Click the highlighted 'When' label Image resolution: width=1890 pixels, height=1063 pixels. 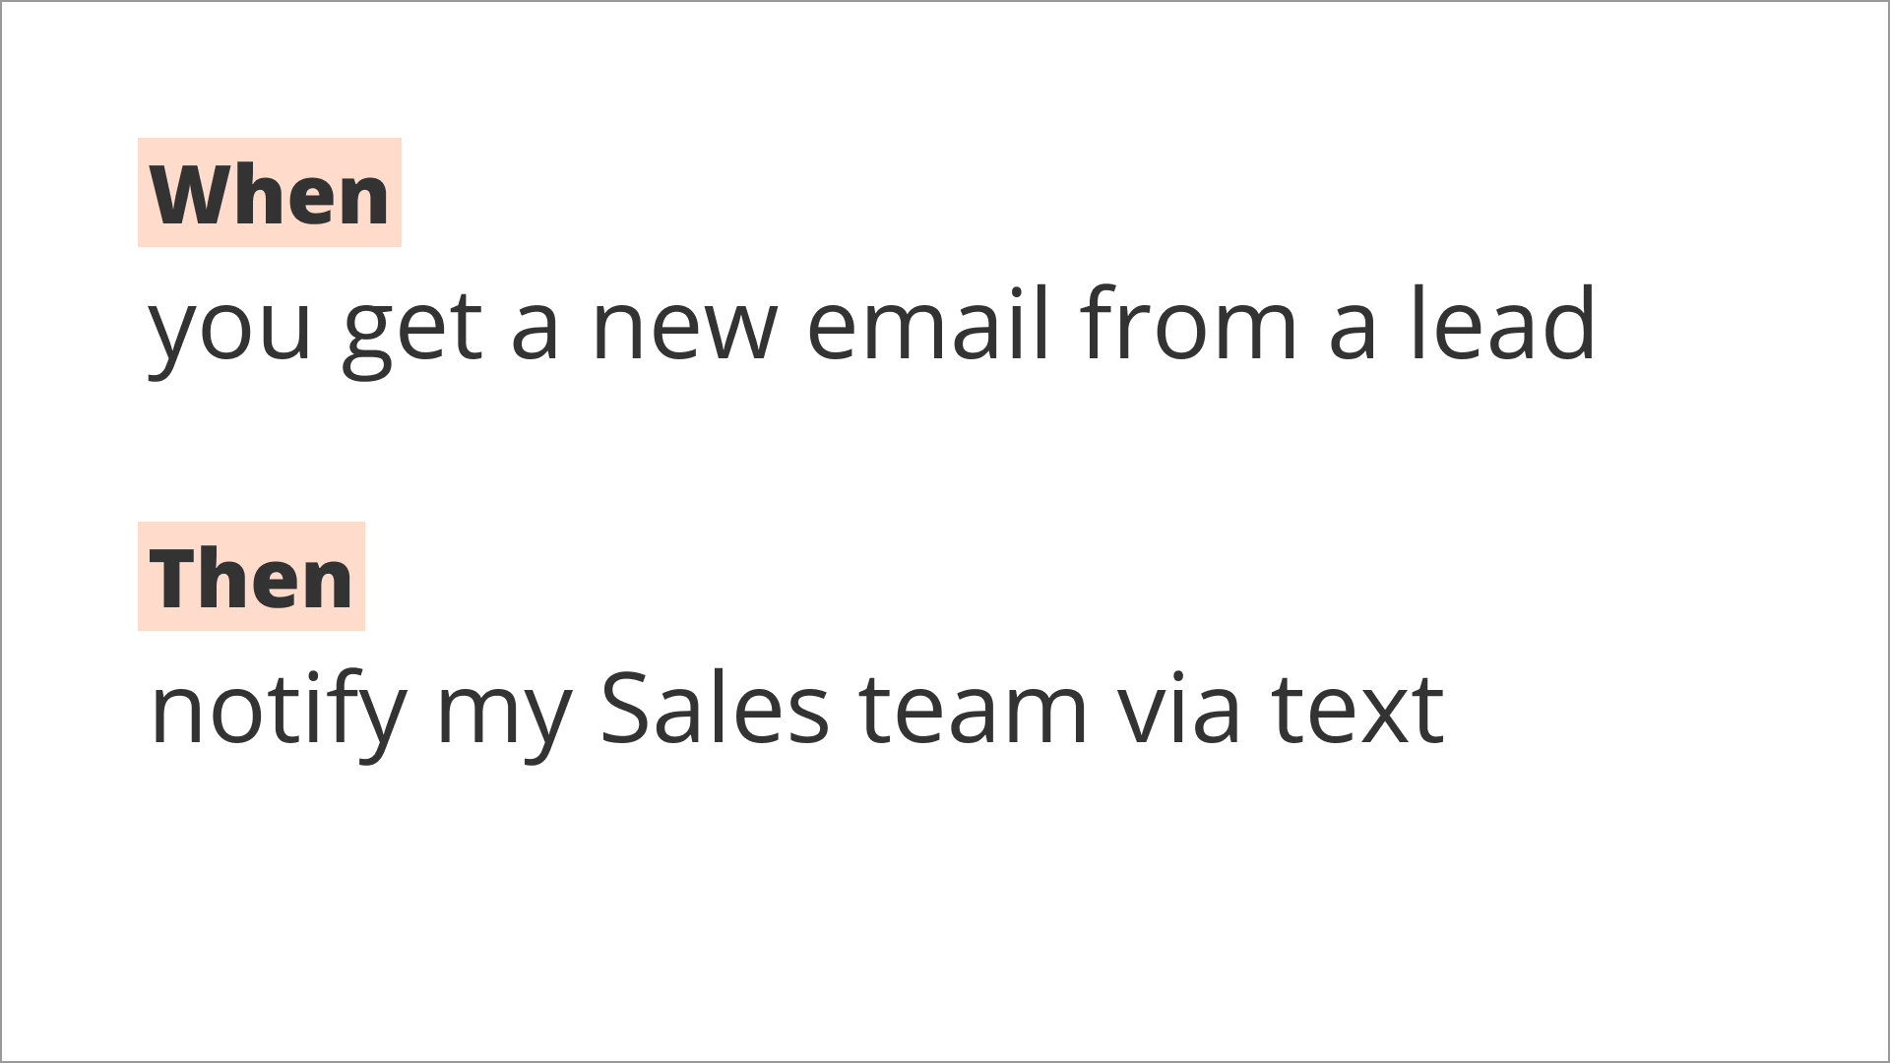pyautogui.click(x=270, y=193)
